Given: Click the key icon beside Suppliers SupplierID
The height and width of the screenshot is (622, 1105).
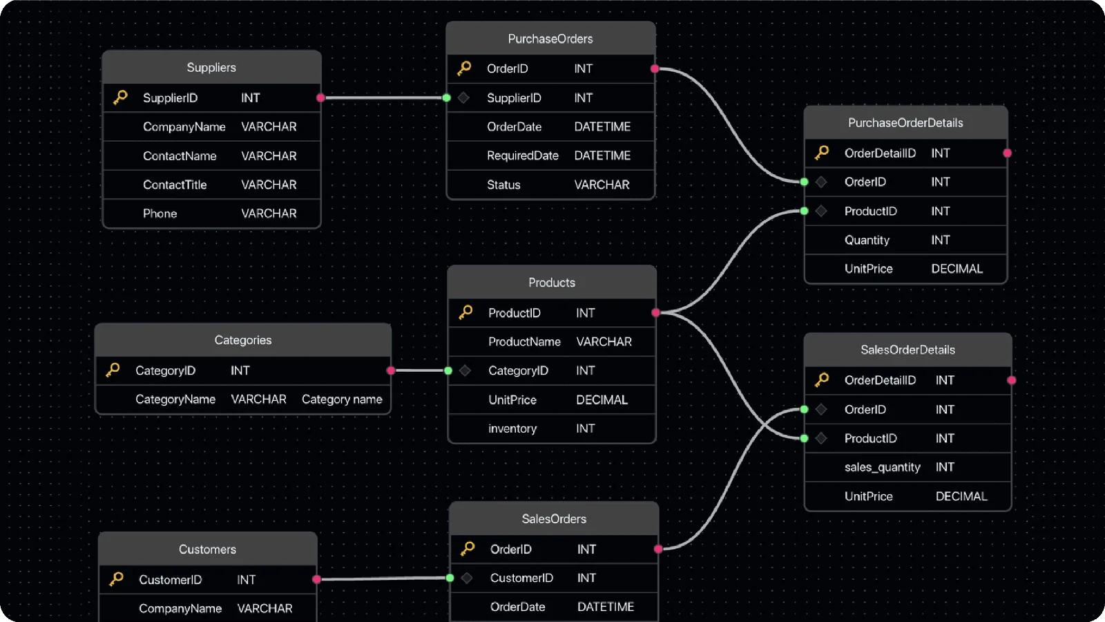Looking at the screenshot, I should 120,97.
